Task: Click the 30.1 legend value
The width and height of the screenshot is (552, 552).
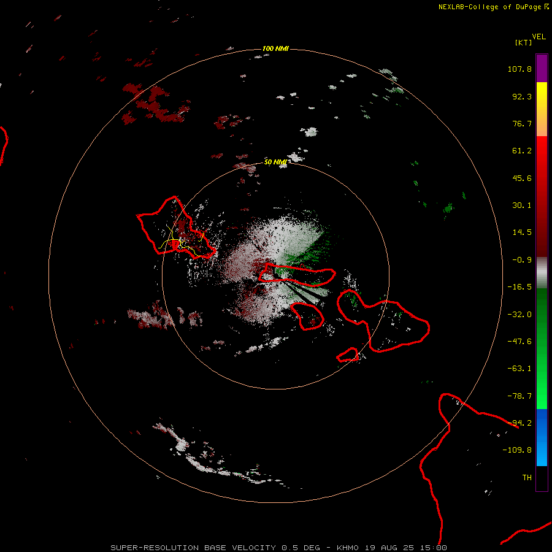Action: click(x=522, y=205)
